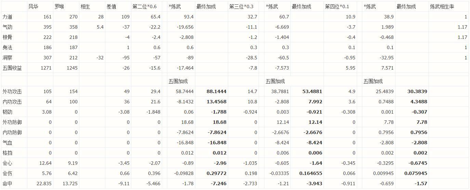Click the 根骨 row label
The height and width of the screenshot is (190, 470).
tap(8, 37)
